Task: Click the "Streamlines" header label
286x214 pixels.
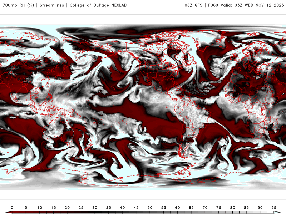Action: click(52, 5)
